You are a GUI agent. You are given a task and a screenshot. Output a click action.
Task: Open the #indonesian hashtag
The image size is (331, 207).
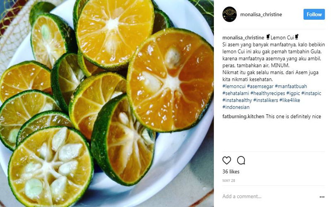click(236, 107)
